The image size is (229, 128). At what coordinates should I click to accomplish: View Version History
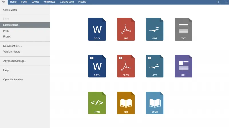click(25, 51)
